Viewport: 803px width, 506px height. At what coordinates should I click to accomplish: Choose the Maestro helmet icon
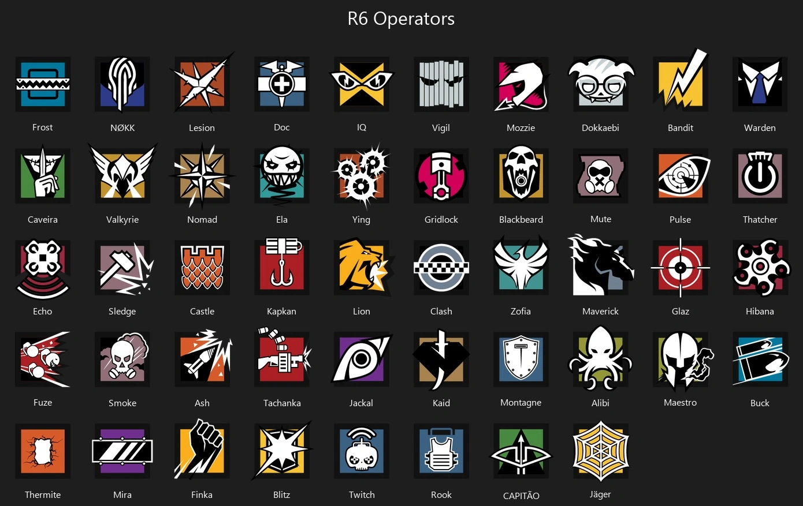(683, 360)
